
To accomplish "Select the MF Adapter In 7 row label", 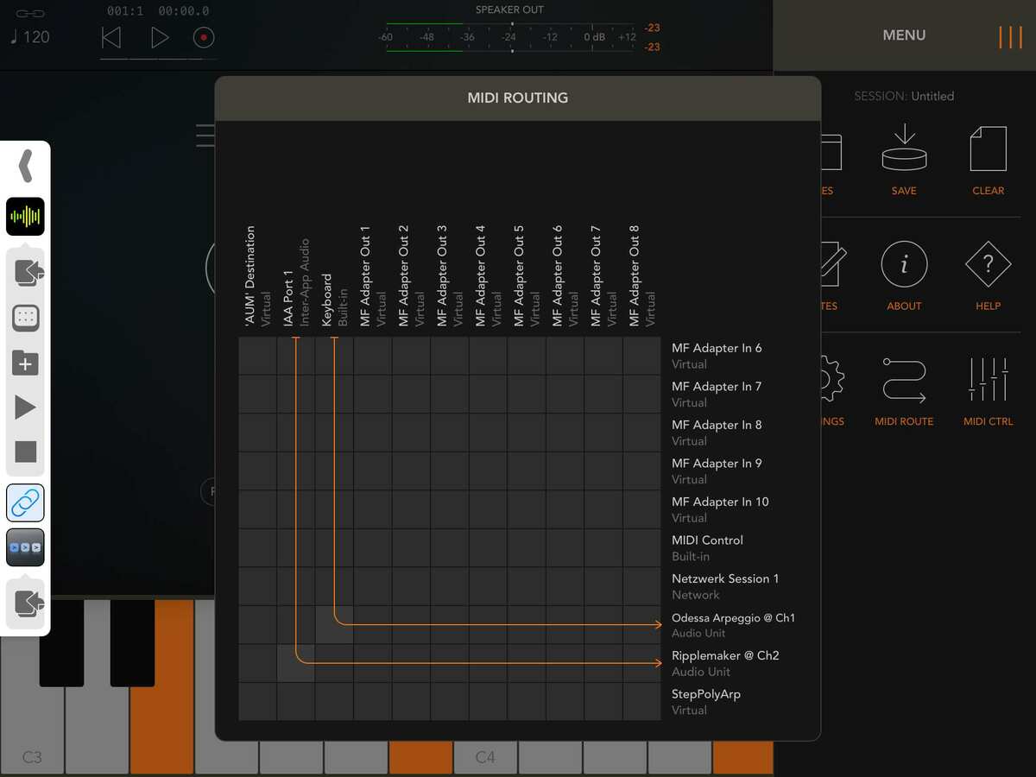I will [717, 394].
